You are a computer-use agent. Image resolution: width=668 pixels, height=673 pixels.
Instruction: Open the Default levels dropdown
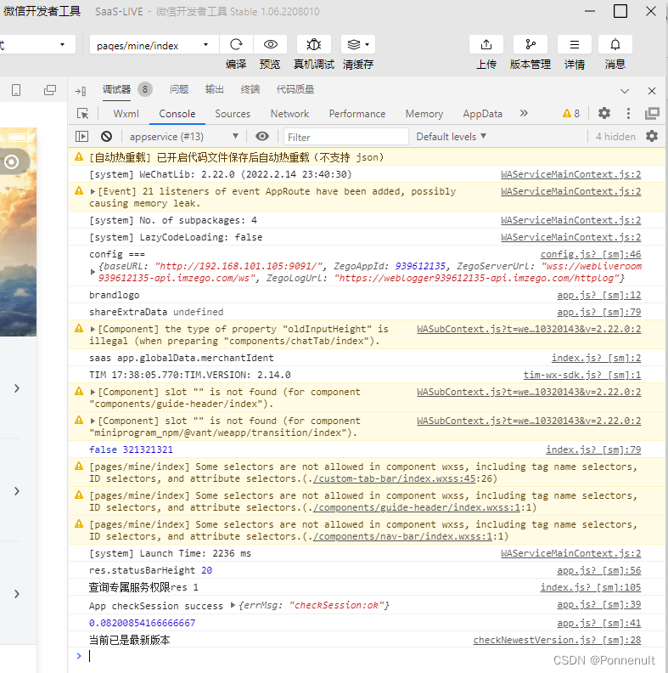click(x=451, y=137)
